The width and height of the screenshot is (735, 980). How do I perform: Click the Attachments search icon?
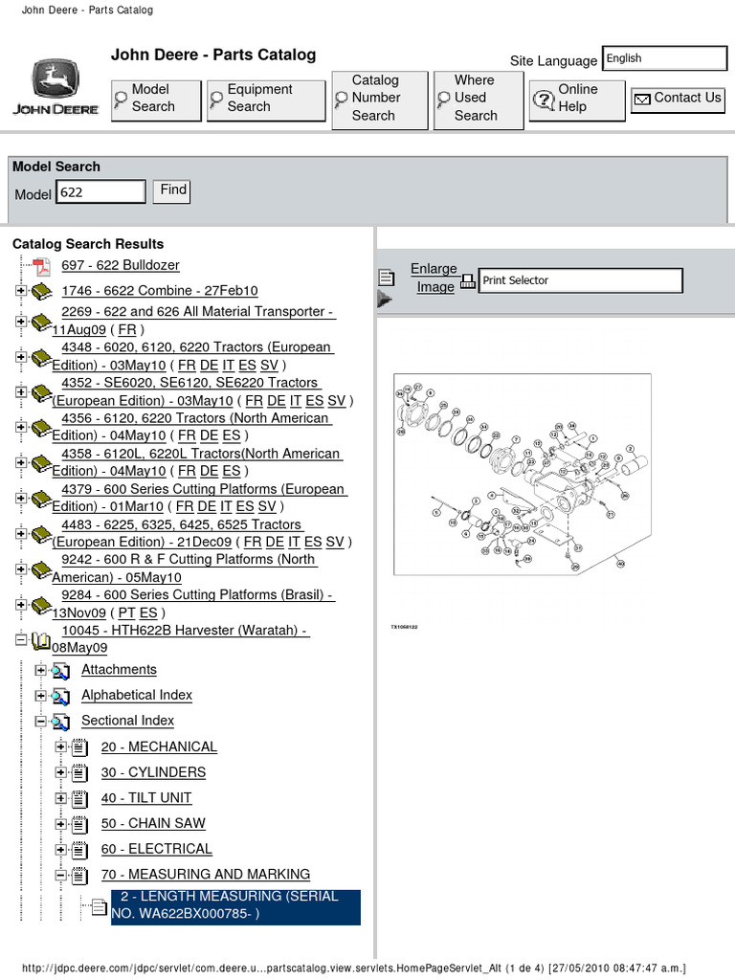pos(60,671)
